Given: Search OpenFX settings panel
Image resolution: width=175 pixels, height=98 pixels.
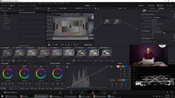Looking at the screenshot, I should 170,8.
